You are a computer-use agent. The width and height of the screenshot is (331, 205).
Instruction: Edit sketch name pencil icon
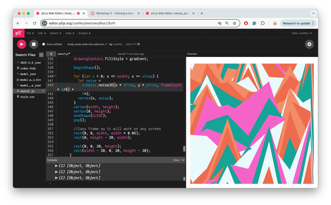pos(106,44)
